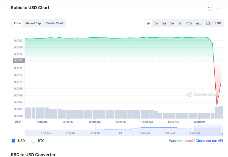Open fullscreen chart view icon

point(210,9)
